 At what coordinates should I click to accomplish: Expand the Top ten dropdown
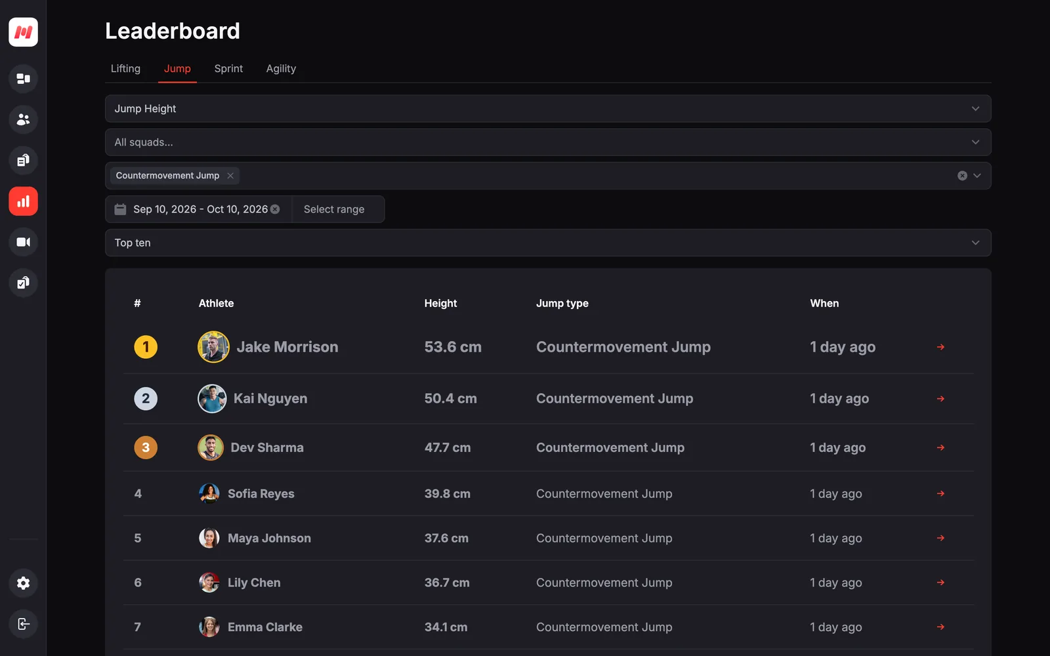548,243
